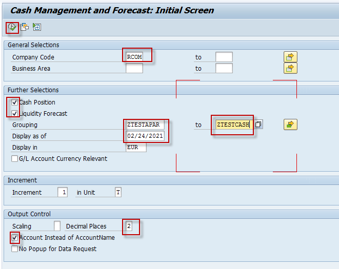Click the Company Code field containing RCOM
Screen dimensions: 339x269
(x=134, y=57)
